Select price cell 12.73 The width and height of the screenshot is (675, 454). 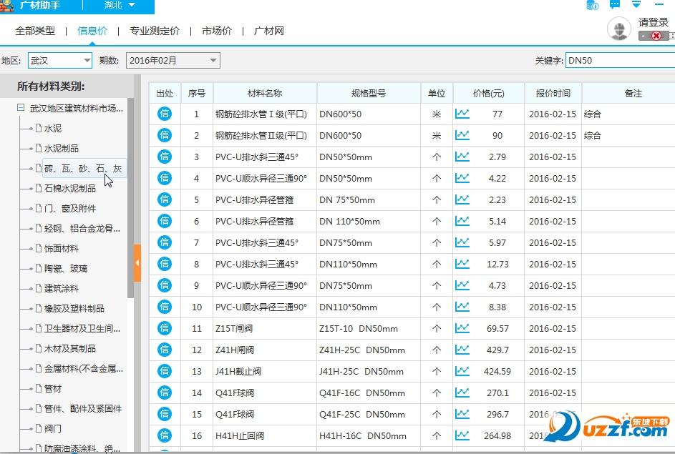497,264
